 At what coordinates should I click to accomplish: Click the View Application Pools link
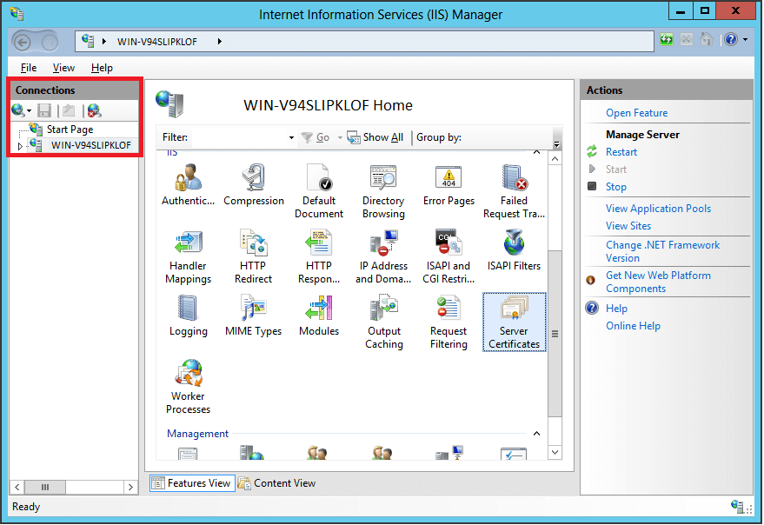657,209
